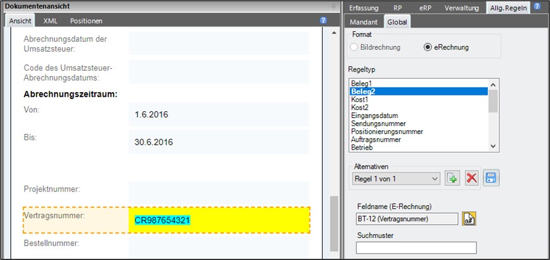Open the Verwaltung tab
Screen dimensions: 550x260
[x=461, y=8]
